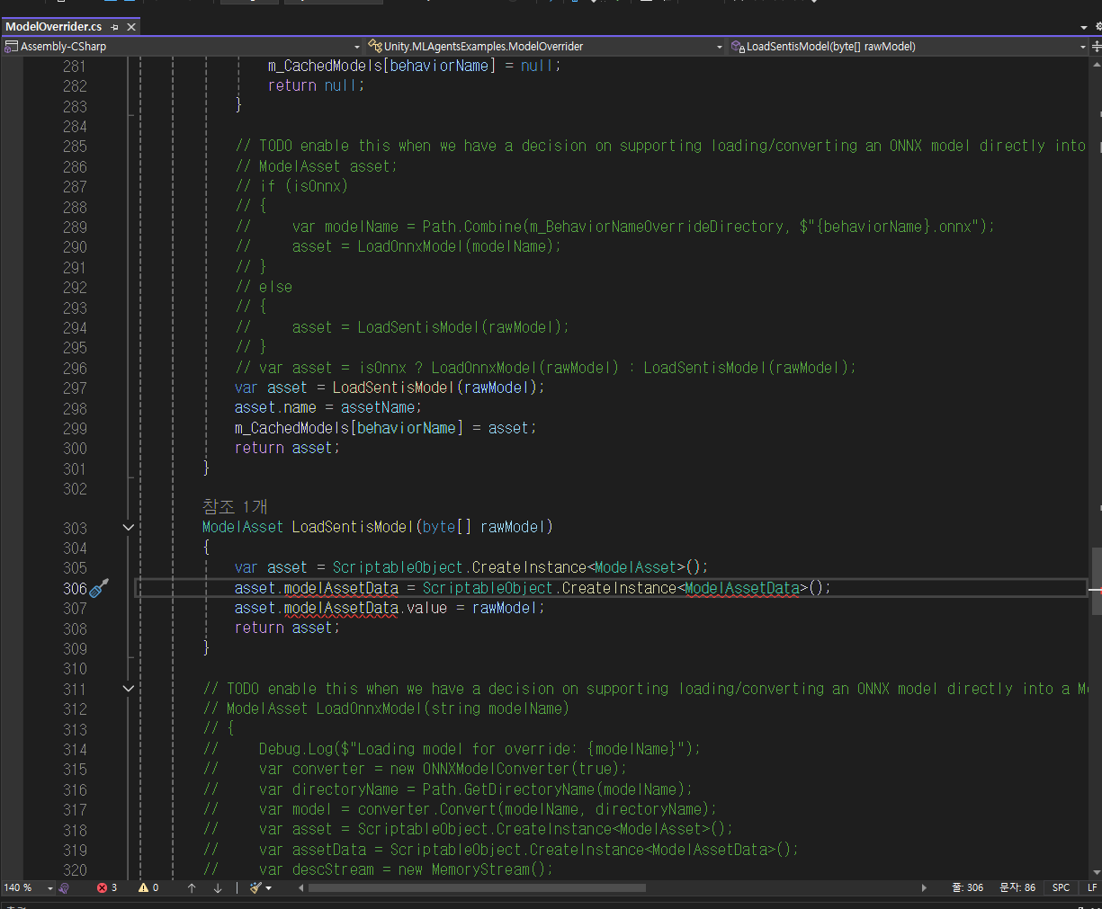This screenshot has width=1102, height=909.
Task: Click the split editor icon at top right
Action: (x=1096, y=46)
